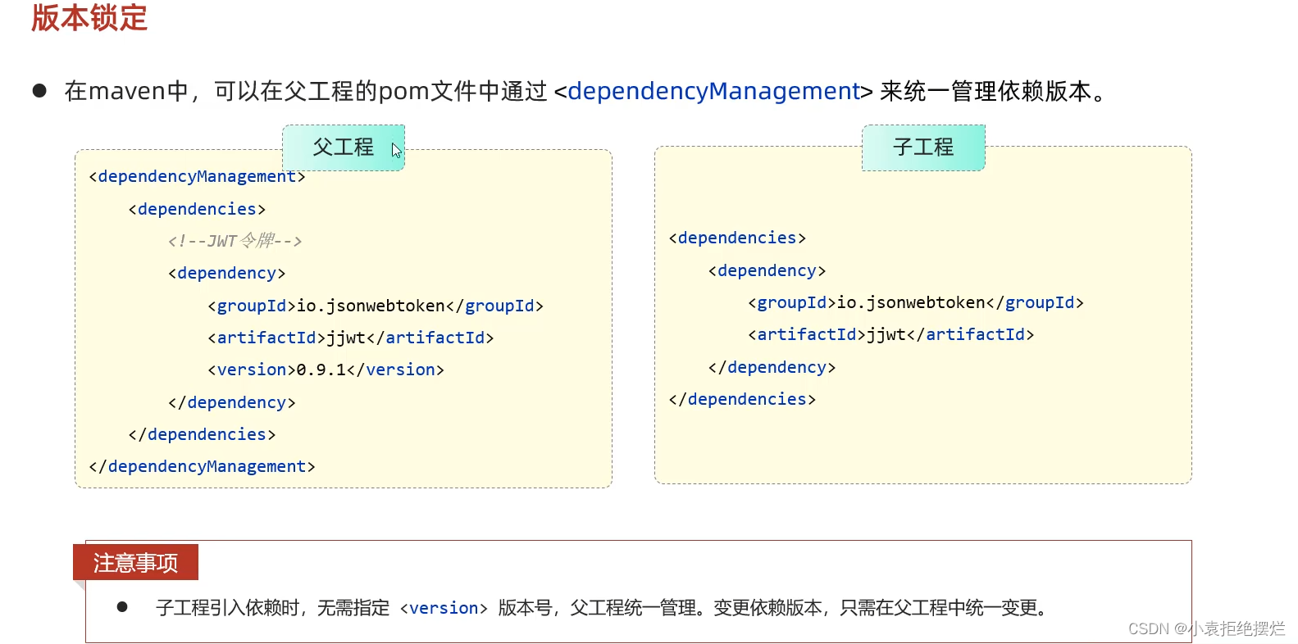This screenshot has height=644, width=1298.
Task: Click closing </dependencies> tag in parent code
Action: (202, 434)
